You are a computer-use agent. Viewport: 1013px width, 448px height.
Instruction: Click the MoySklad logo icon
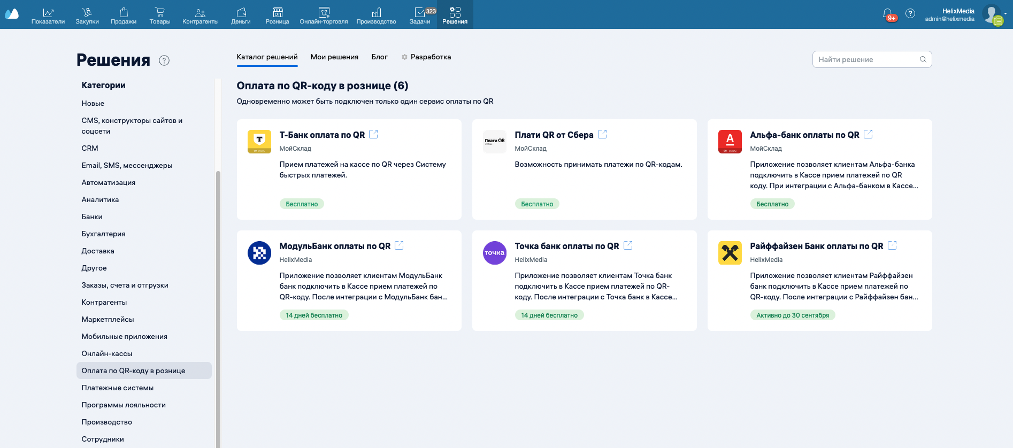point(12,14)
